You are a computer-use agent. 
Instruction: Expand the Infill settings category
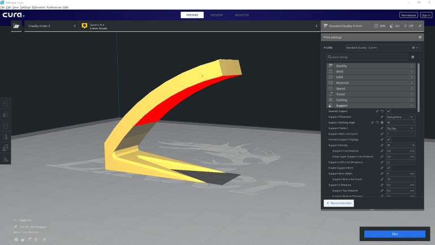[x=371, y=77]
